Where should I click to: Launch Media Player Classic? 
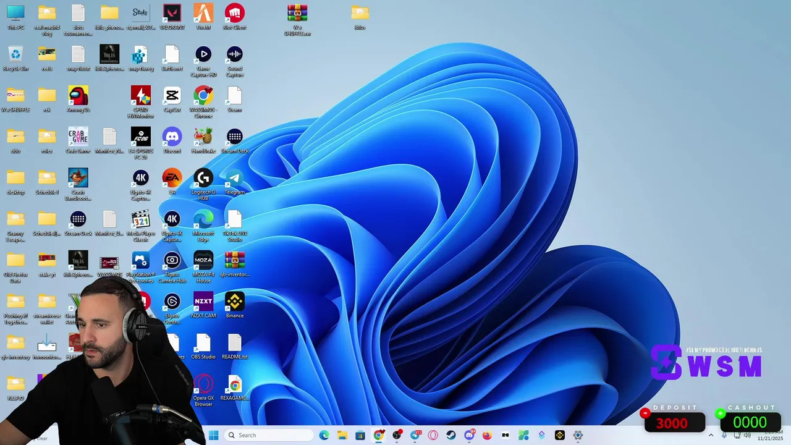click(140, 226)
